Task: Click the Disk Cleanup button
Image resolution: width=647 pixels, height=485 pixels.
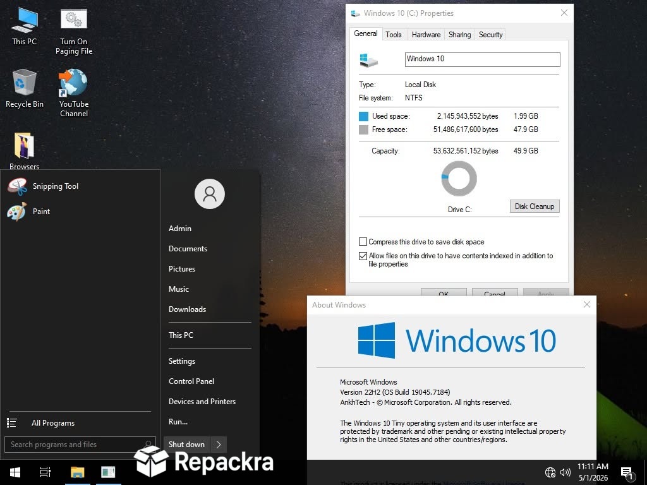Action: pos(535,207)
